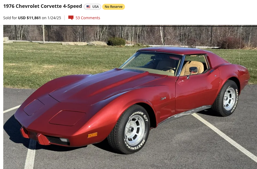Click the red T-top roof panel
Screen dimensions: 257x169
click(x=172, y=50)
